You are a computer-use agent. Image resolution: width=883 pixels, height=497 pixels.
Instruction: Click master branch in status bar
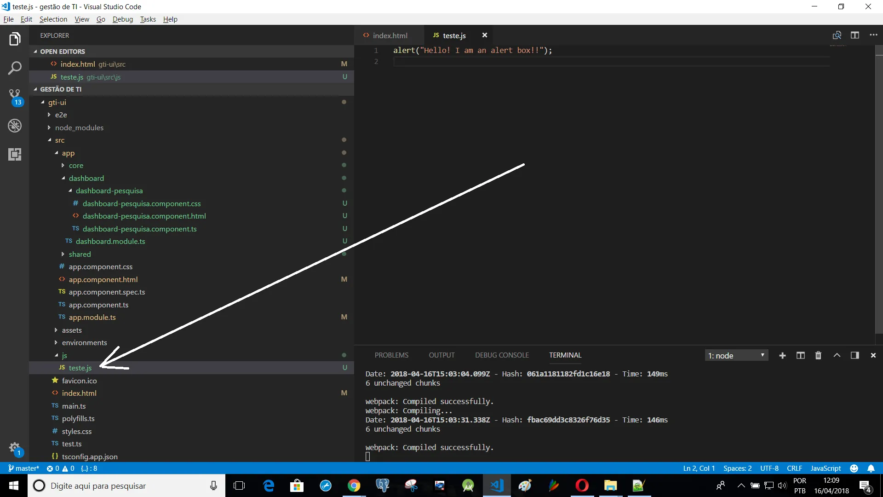(24, 468)
